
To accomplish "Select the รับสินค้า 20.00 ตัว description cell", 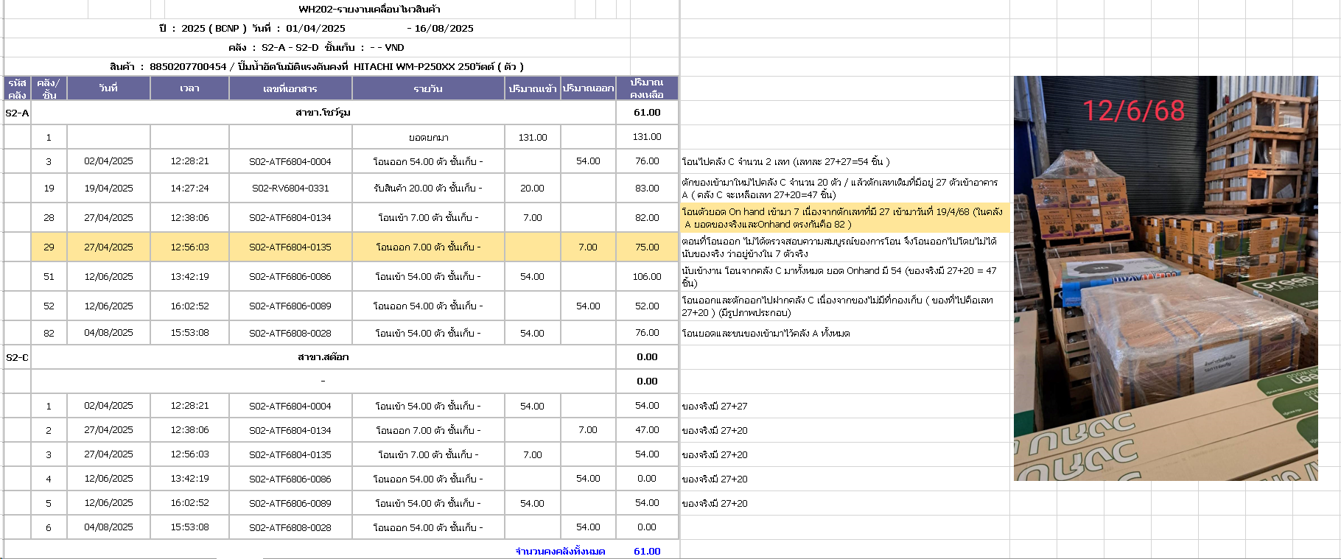I will 428,189.
